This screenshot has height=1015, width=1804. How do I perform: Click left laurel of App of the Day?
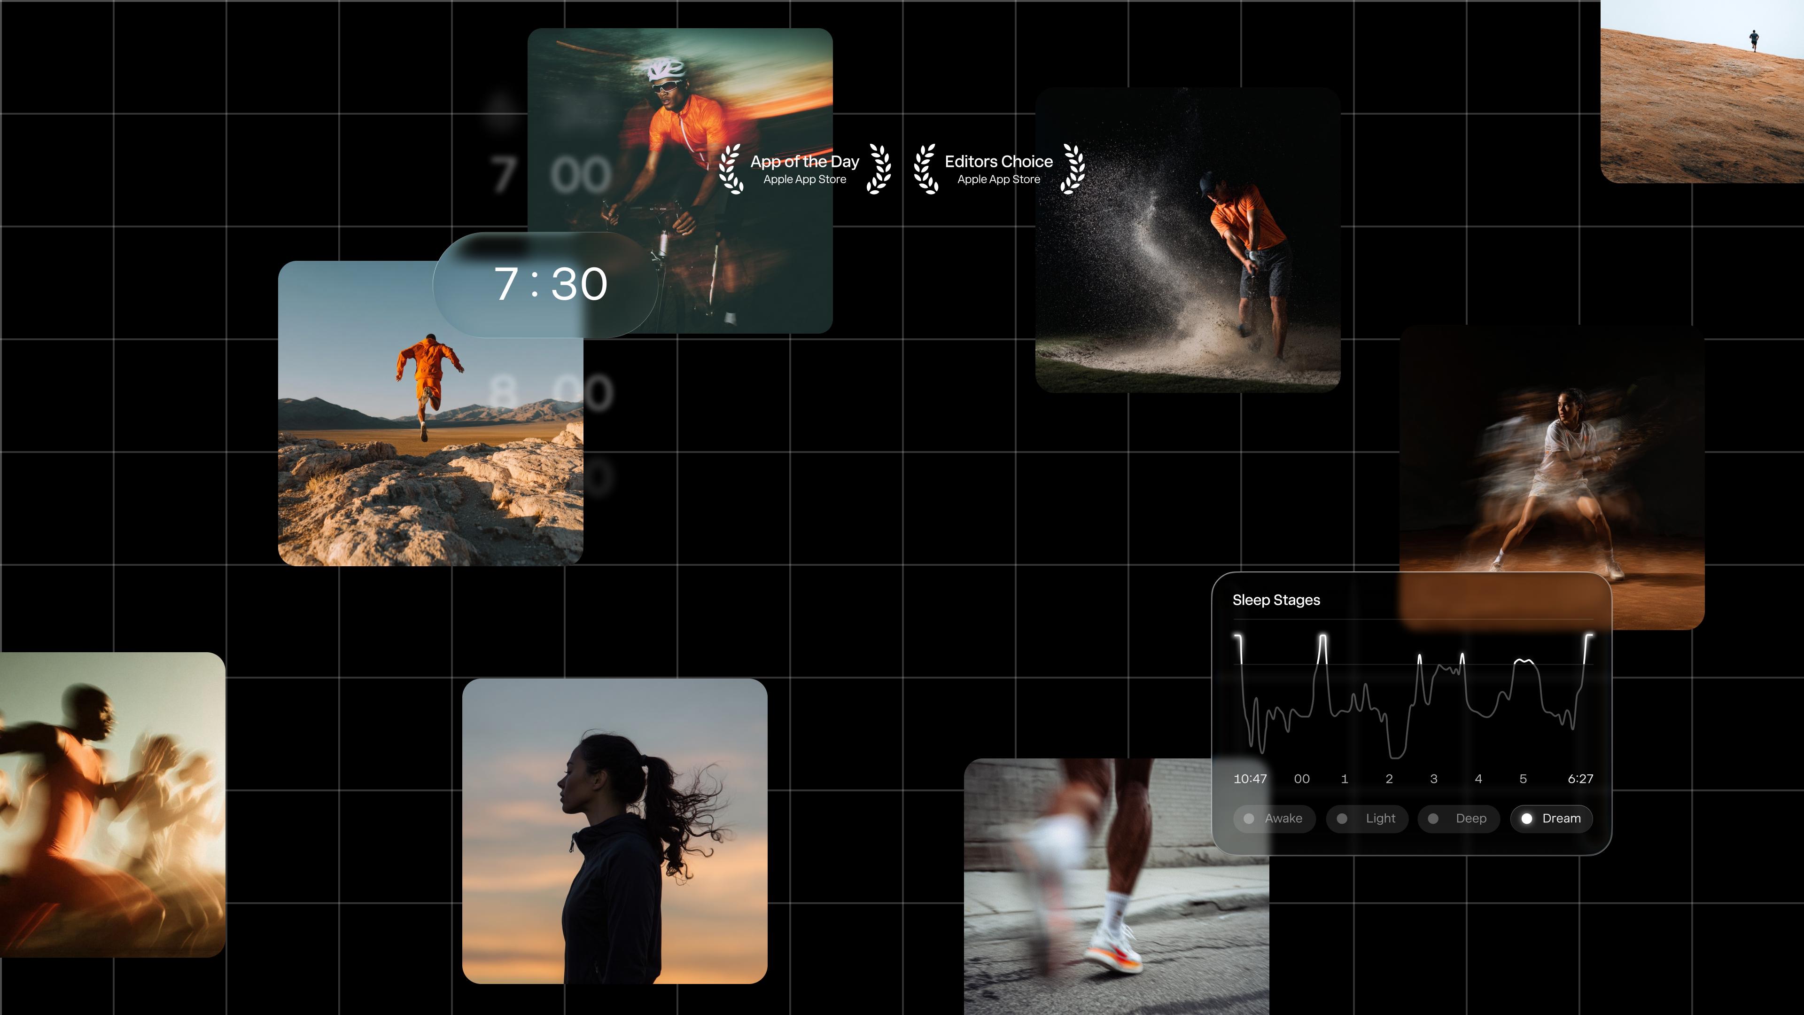click(x=731, y=169)
